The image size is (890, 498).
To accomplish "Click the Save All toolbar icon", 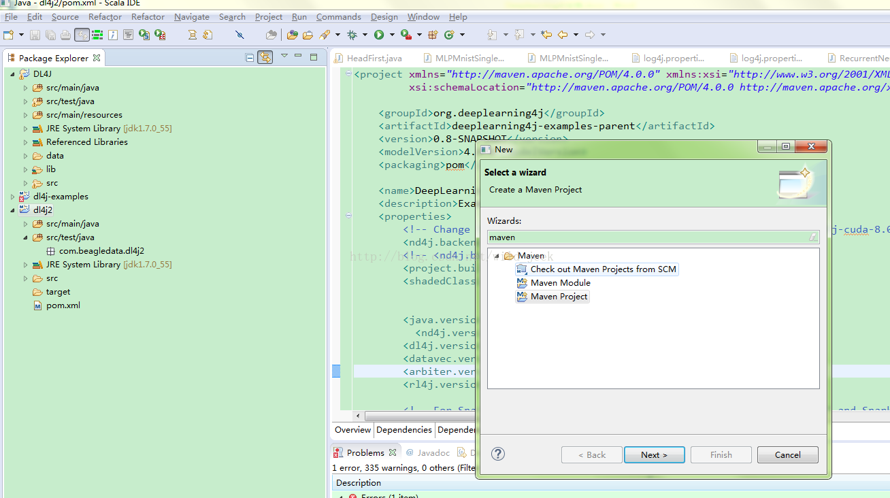I will pos(50,35).
